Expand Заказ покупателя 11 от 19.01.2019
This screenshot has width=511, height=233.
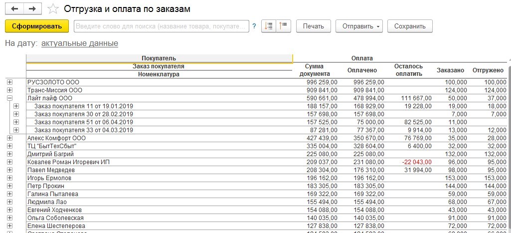click(16, 106)
